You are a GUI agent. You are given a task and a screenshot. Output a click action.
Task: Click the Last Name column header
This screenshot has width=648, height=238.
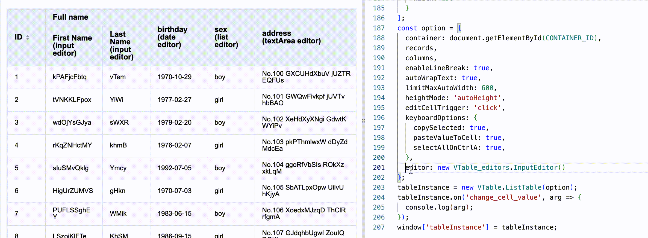[122, 45]
